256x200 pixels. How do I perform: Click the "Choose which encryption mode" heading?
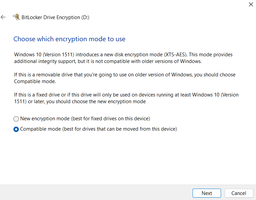click(69, 39)
